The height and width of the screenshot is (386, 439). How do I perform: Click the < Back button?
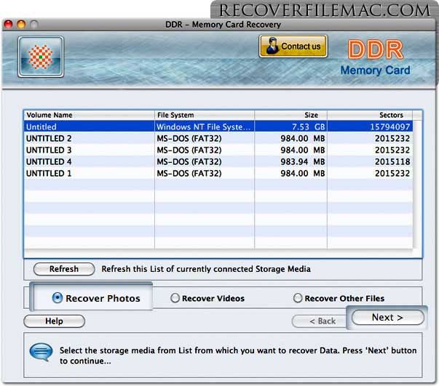pyautogui.click(x=320, y=321)
